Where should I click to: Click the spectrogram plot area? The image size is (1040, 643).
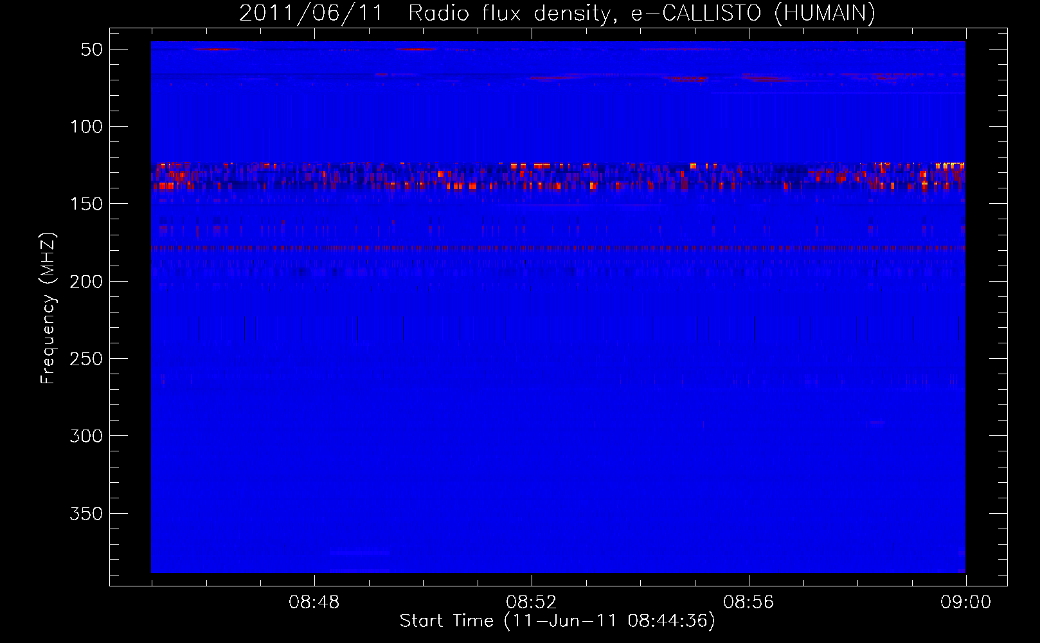(x=558, y=307)
